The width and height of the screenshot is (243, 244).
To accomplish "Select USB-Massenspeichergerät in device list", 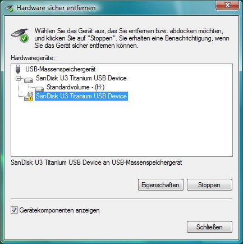I will 61,69.
